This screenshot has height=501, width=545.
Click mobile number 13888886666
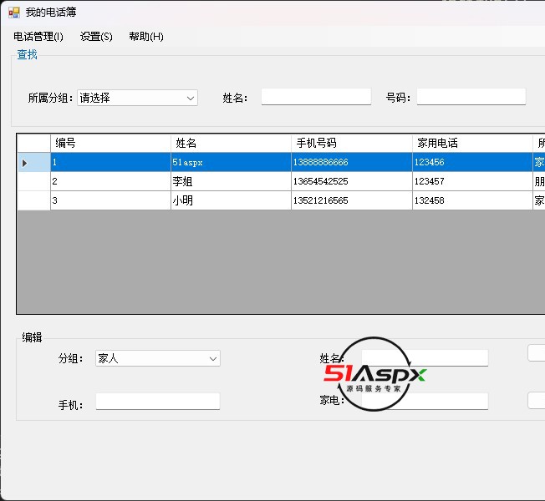pyautogui.click(x=351, y=162)
